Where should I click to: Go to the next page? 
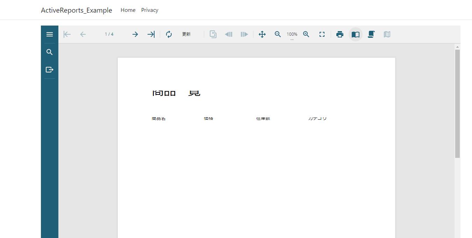(x=135, y=34)
